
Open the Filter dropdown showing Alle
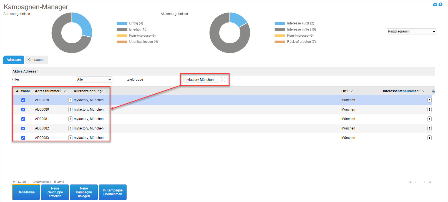point(94,79)
